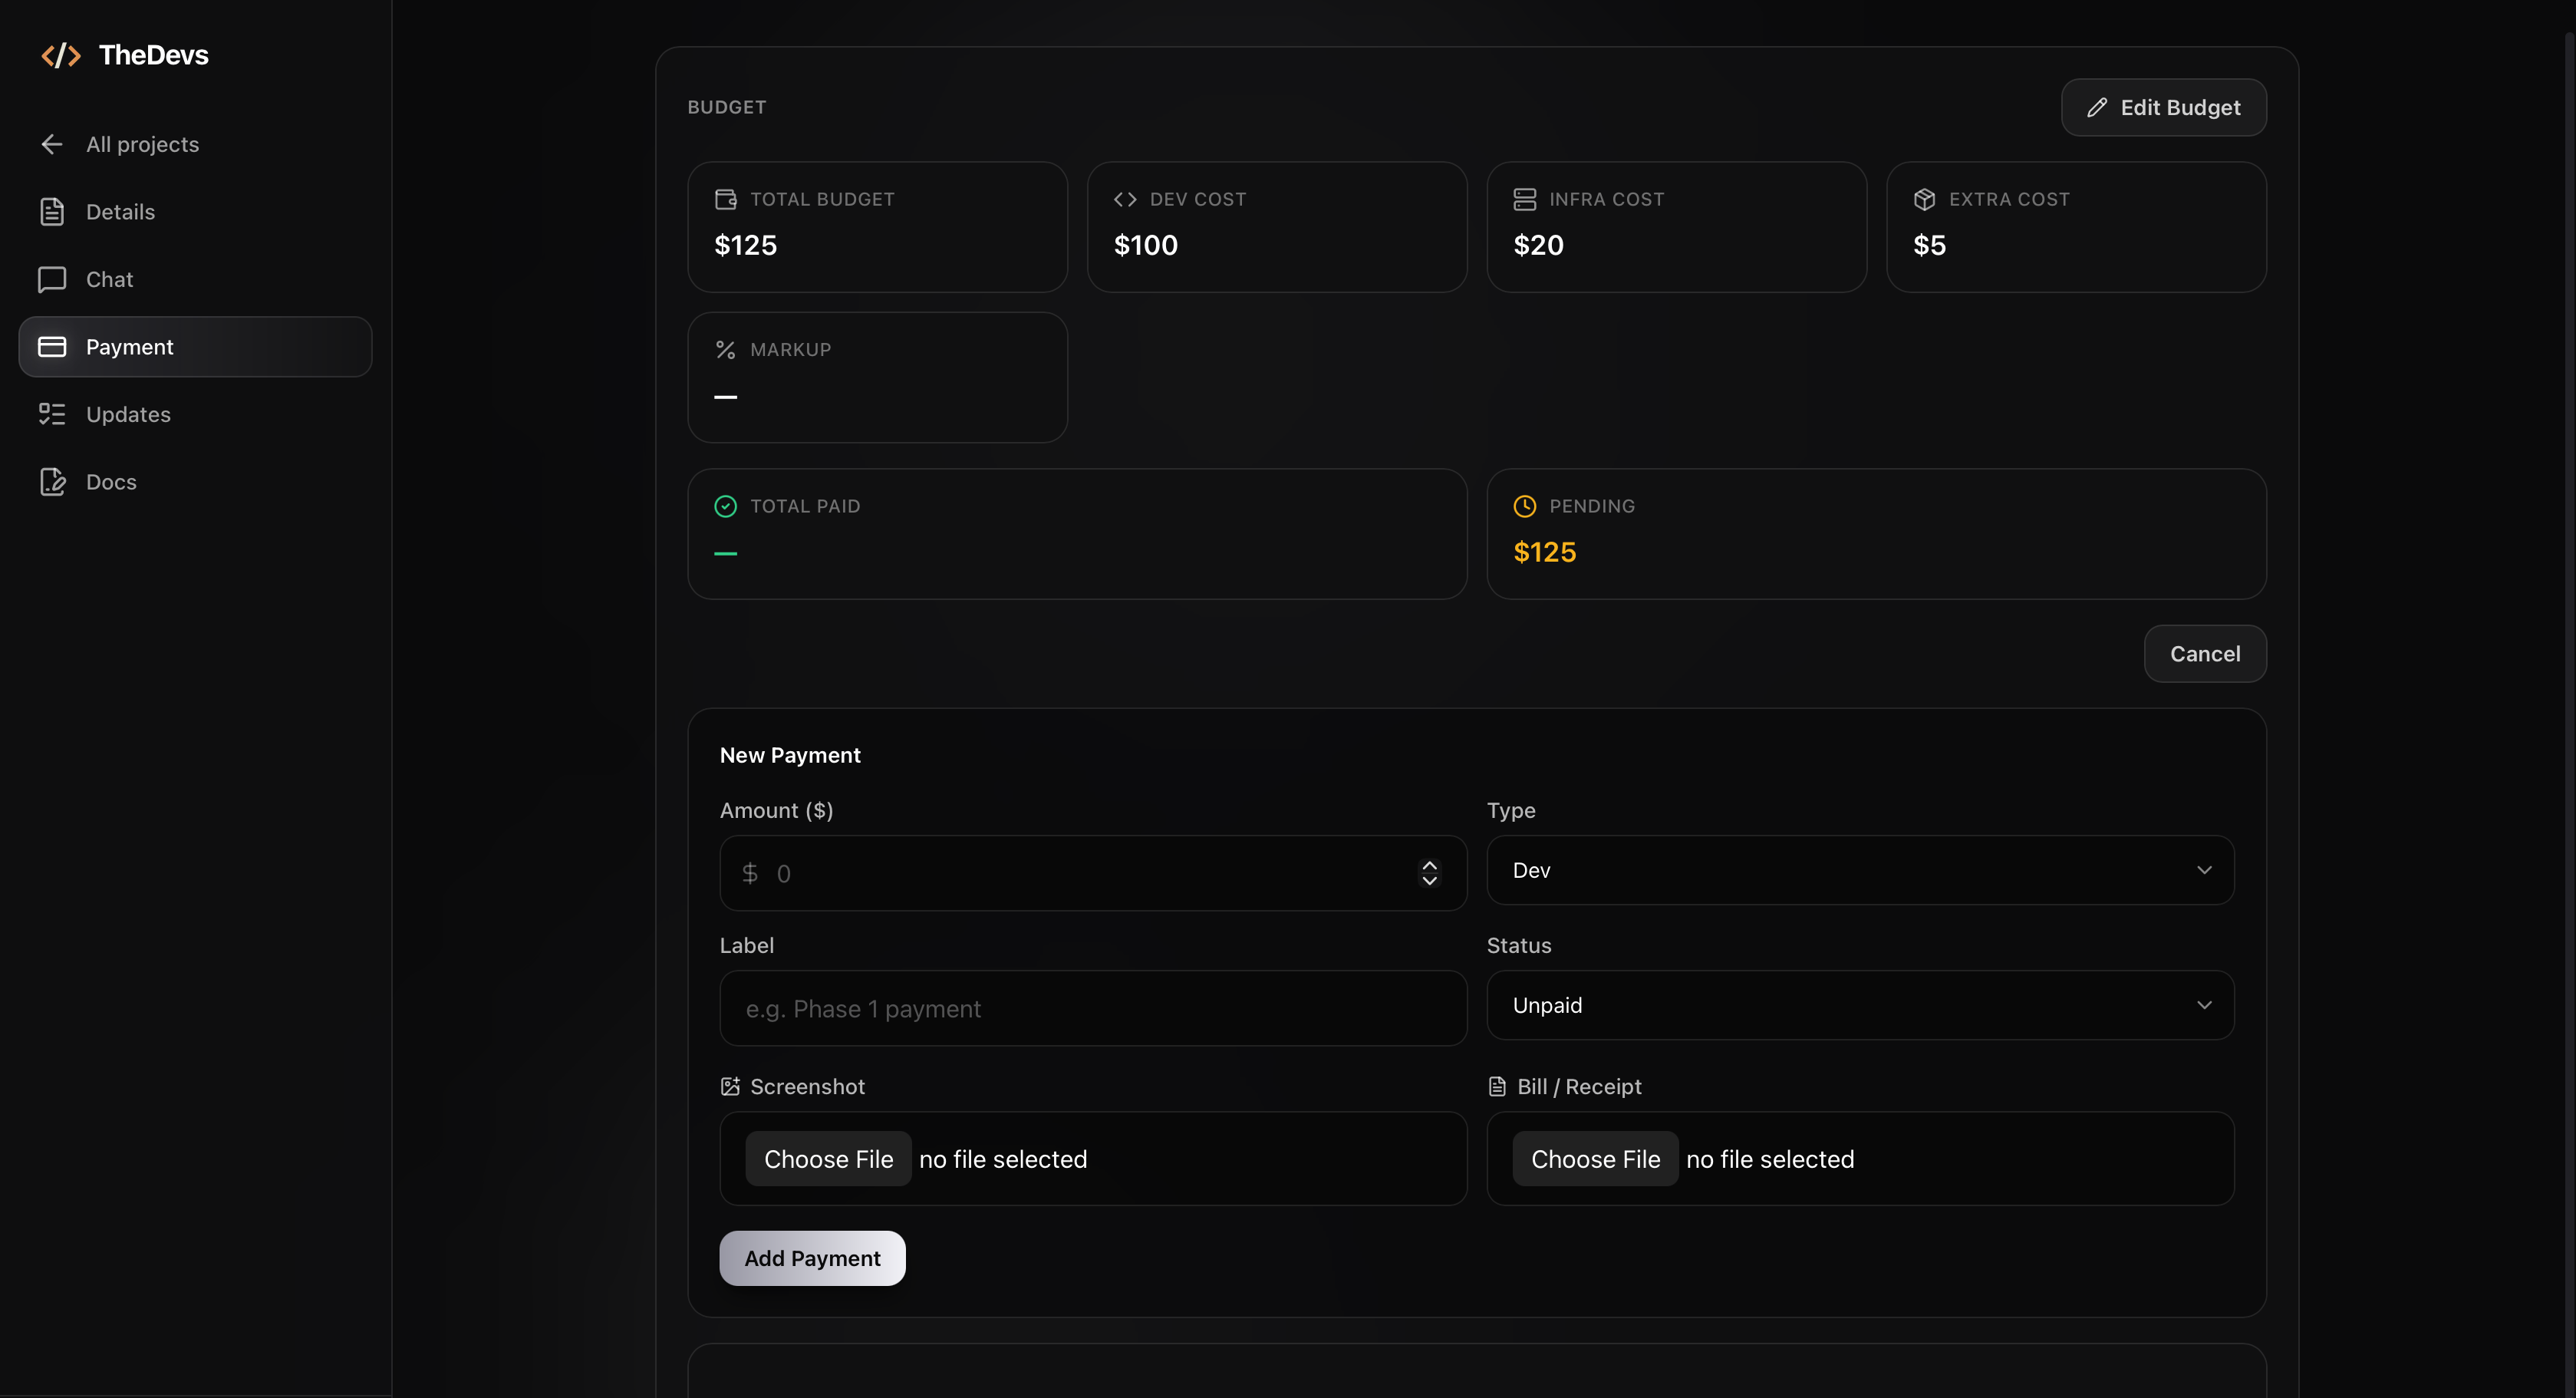Click 'no file selected' under Bill / Receipt

pyautogui.click(x=1770, y=1159)
